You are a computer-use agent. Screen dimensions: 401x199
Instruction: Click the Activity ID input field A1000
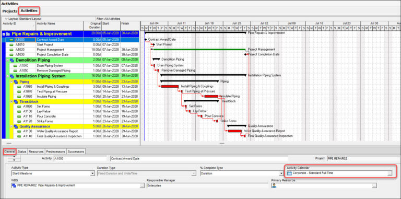pyautogui.click(x=80, y=159)
